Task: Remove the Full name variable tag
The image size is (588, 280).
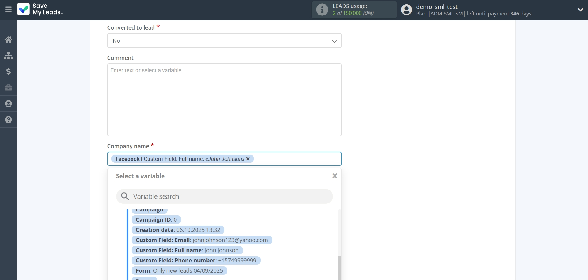Action: (248, 159)
